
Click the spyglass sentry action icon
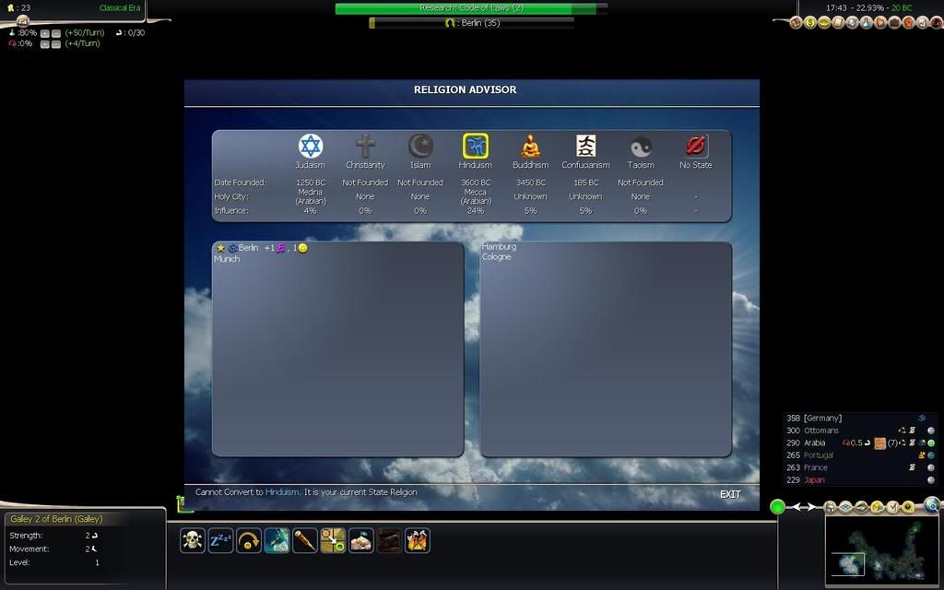pos(304,540)
